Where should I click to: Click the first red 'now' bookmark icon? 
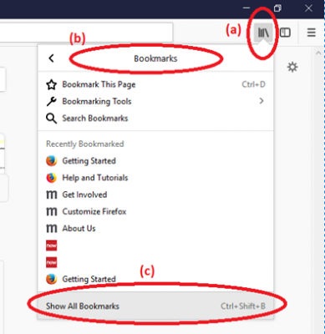click(52, 245)
